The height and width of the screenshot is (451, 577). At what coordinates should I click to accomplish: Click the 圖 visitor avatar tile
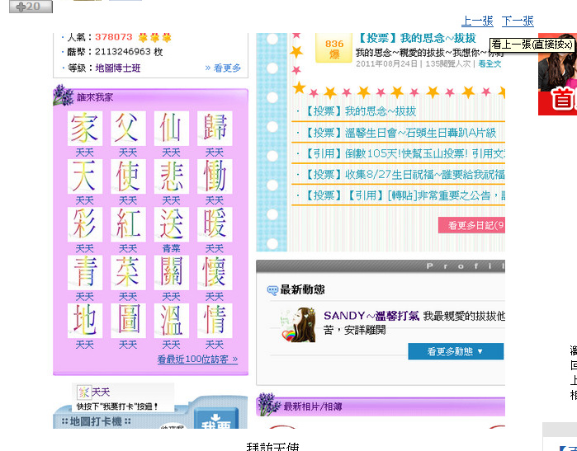[128, 321]
